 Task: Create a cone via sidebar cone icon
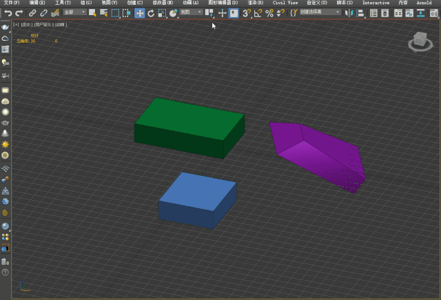5,133
